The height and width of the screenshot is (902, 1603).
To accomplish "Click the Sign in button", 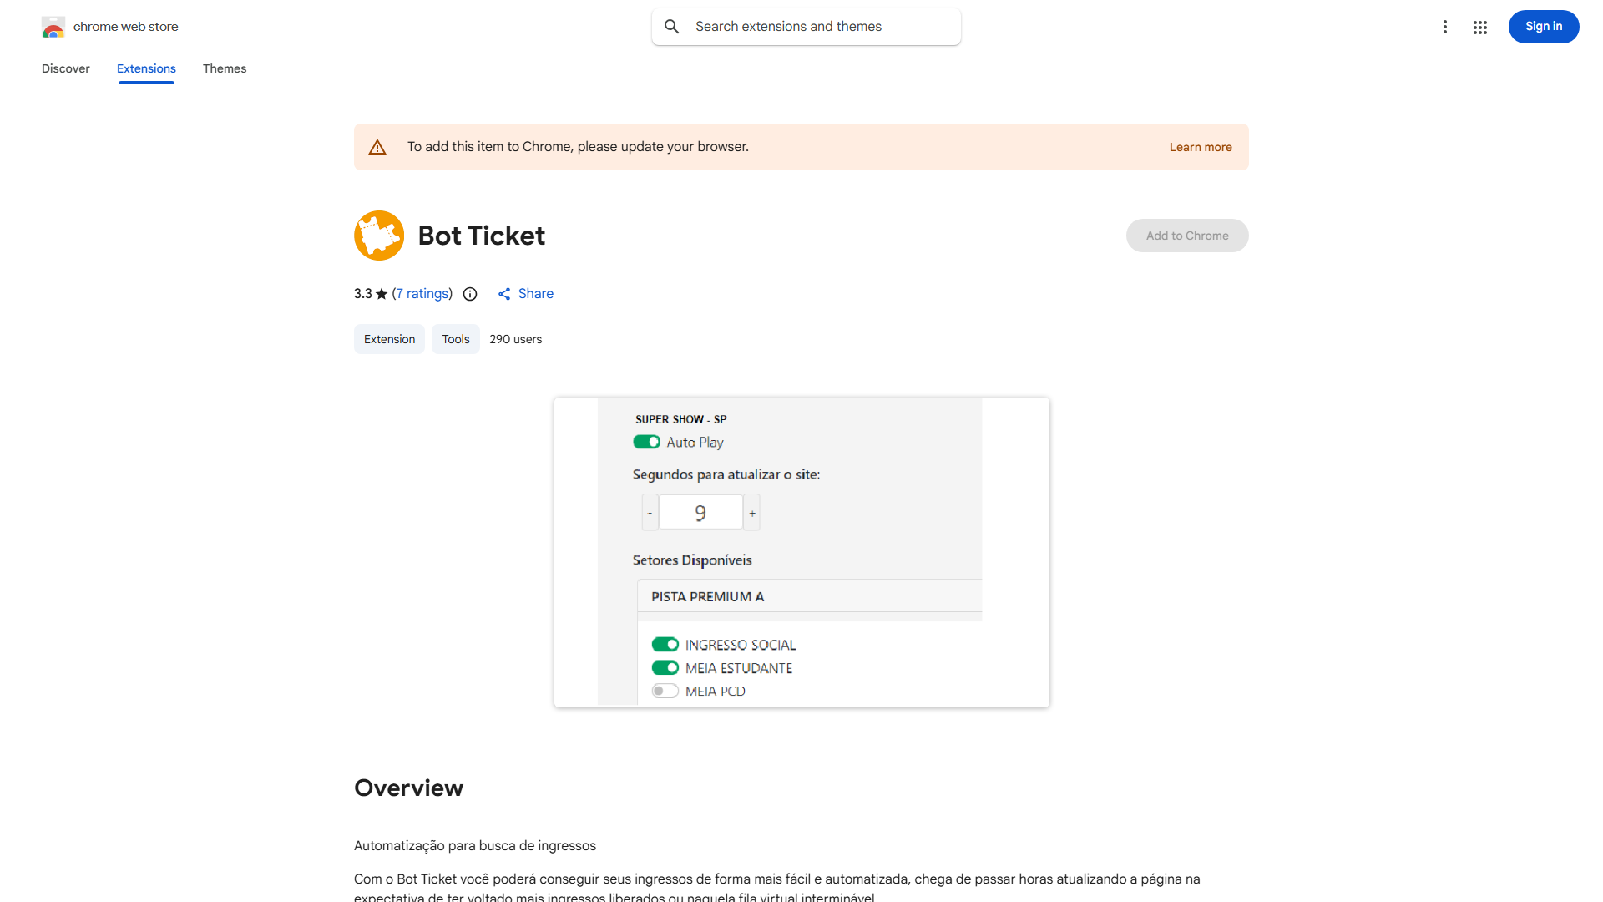I will (x=1543, y=26).
